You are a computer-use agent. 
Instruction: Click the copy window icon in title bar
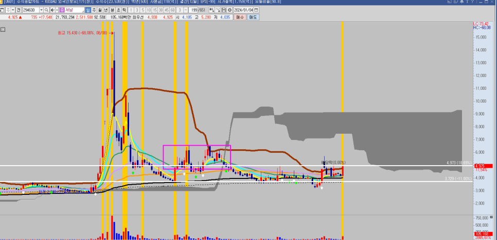[x=455, y=2]
